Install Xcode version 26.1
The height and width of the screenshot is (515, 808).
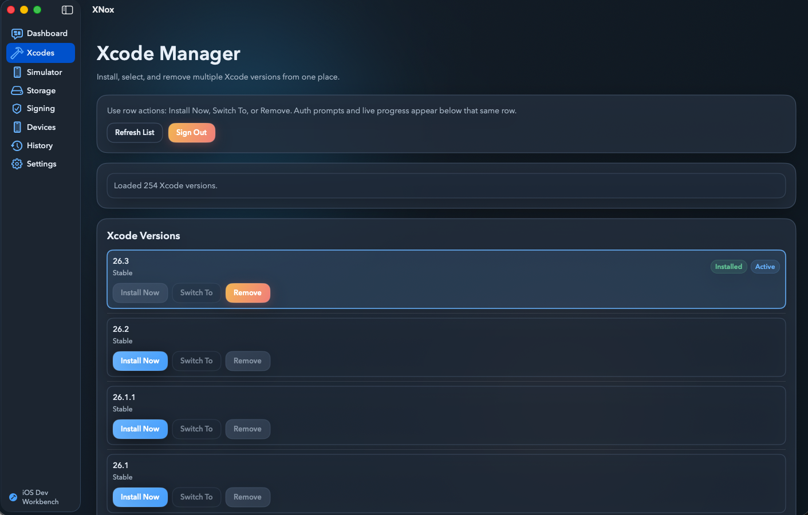point(140,497)
